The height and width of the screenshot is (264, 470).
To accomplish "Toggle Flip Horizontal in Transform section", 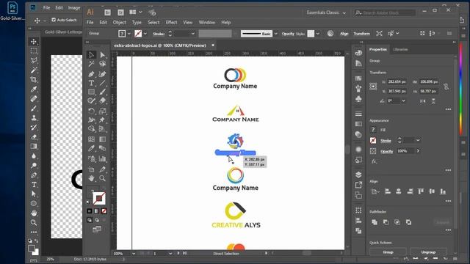I will coord(423,101).
